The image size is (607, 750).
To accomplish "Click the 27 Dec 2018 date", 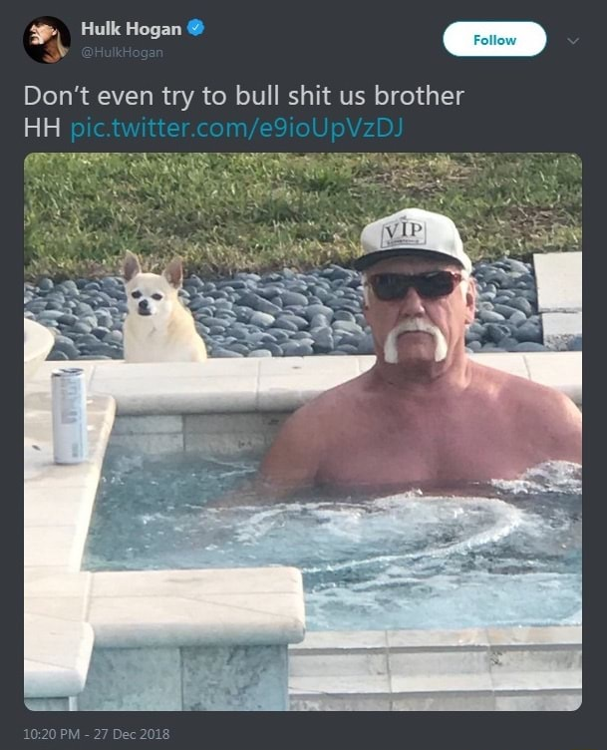I will [132, 734].
